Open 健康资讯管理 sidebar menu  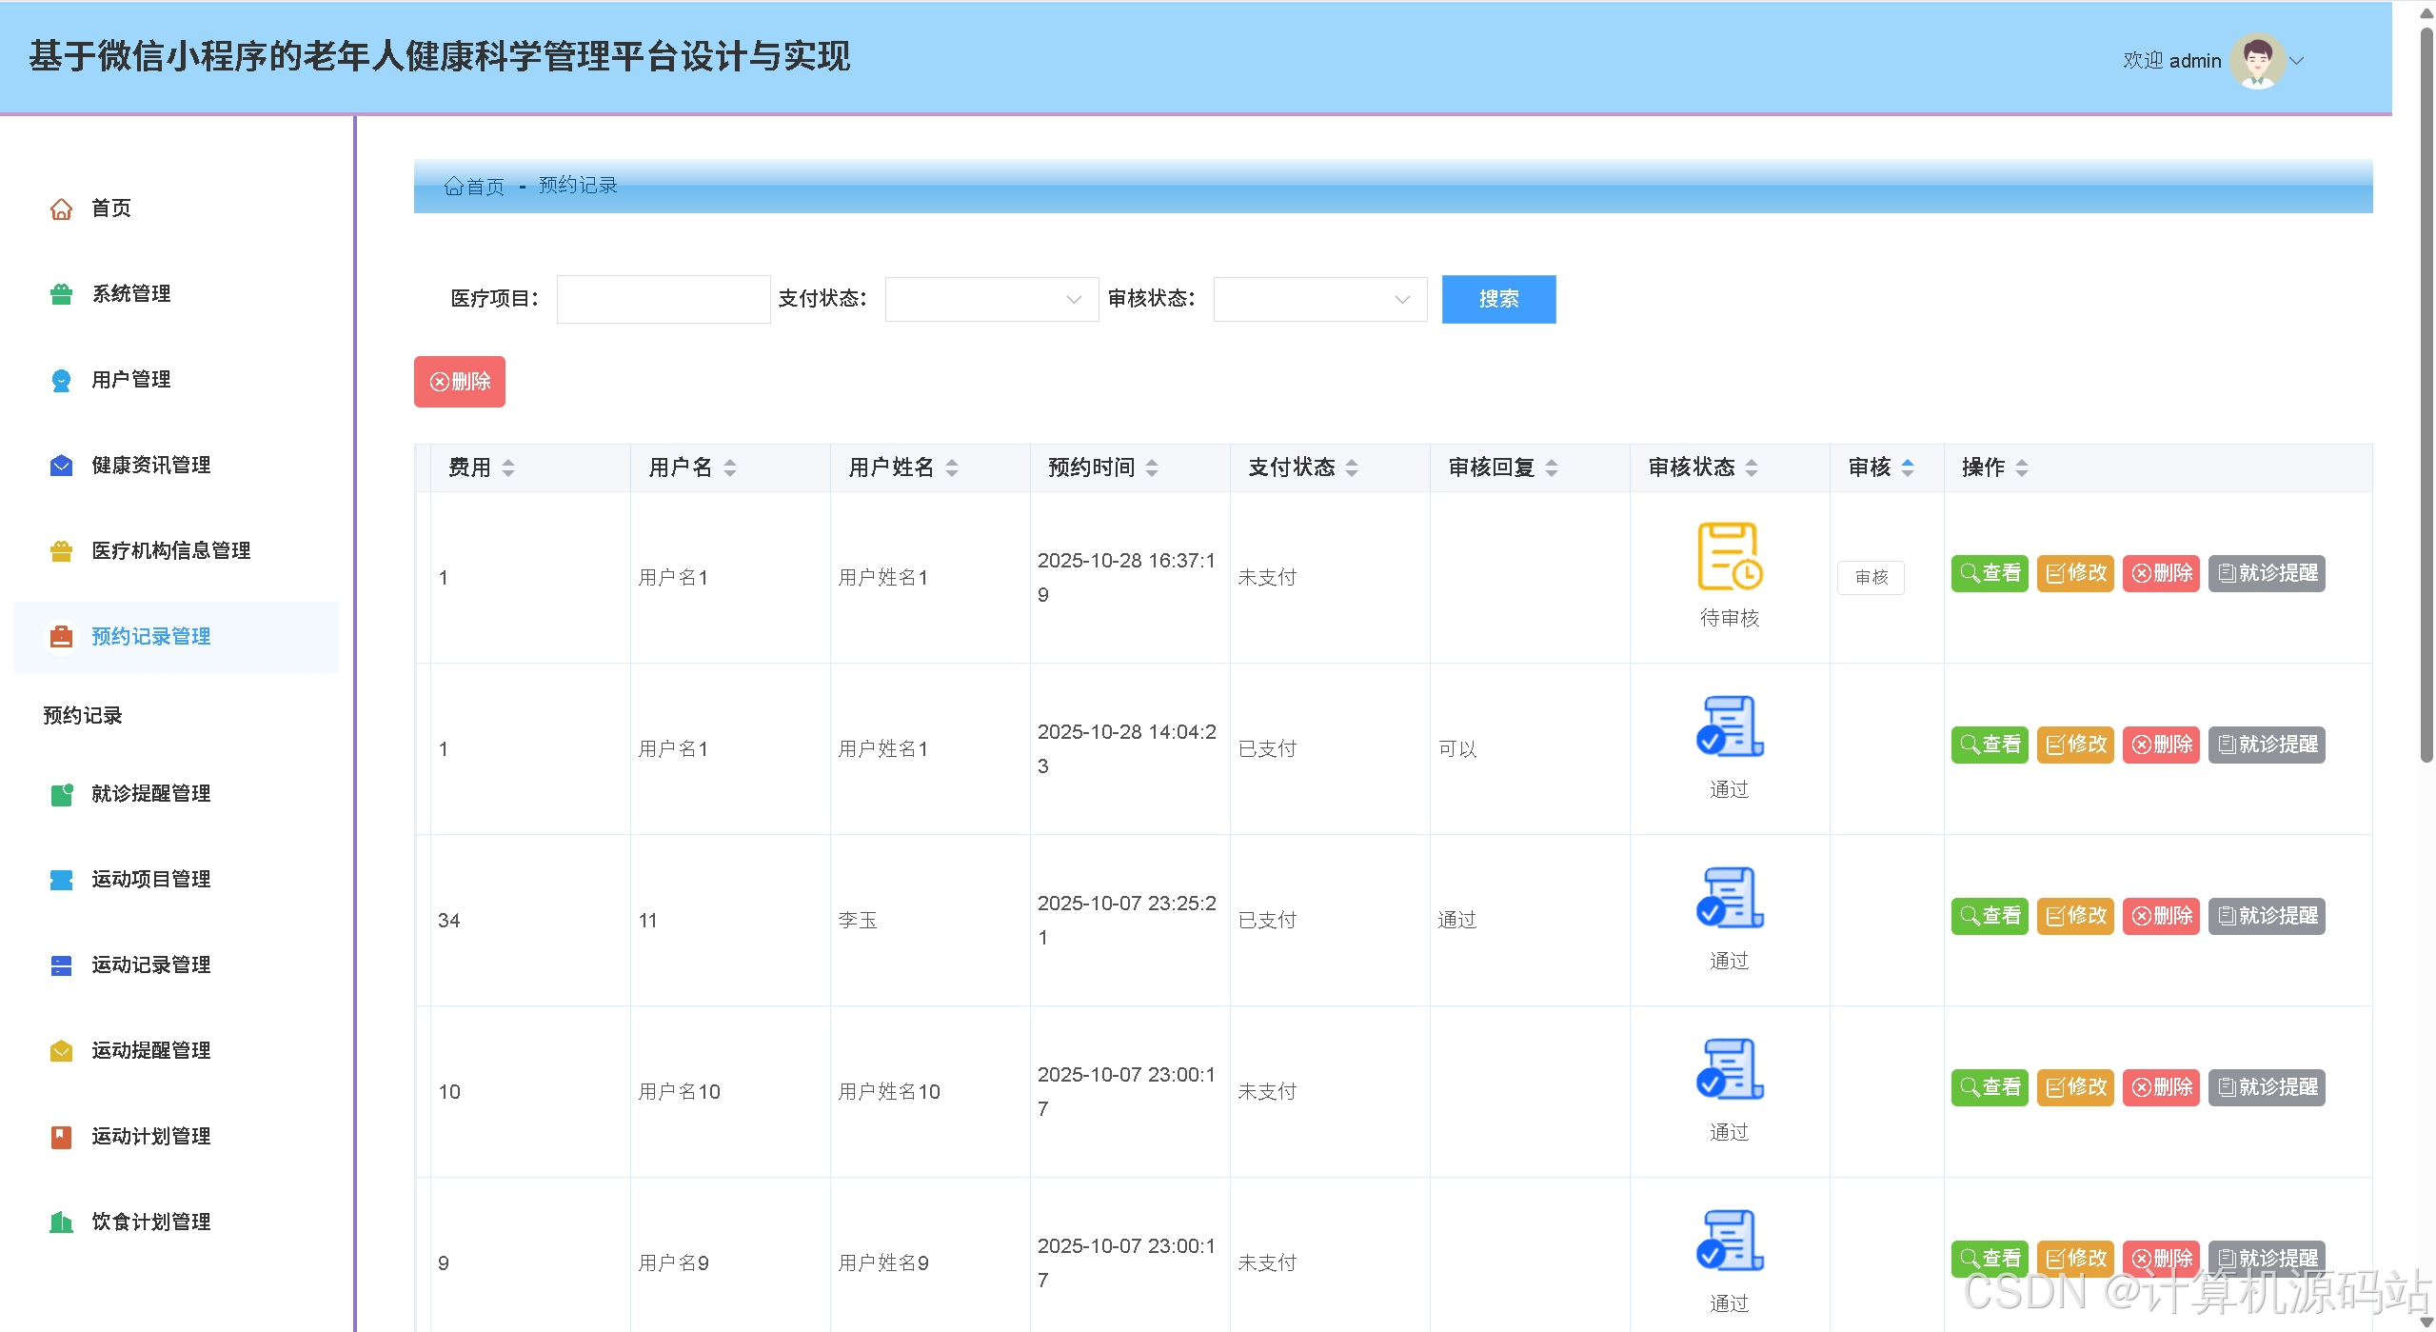[177, 466]
